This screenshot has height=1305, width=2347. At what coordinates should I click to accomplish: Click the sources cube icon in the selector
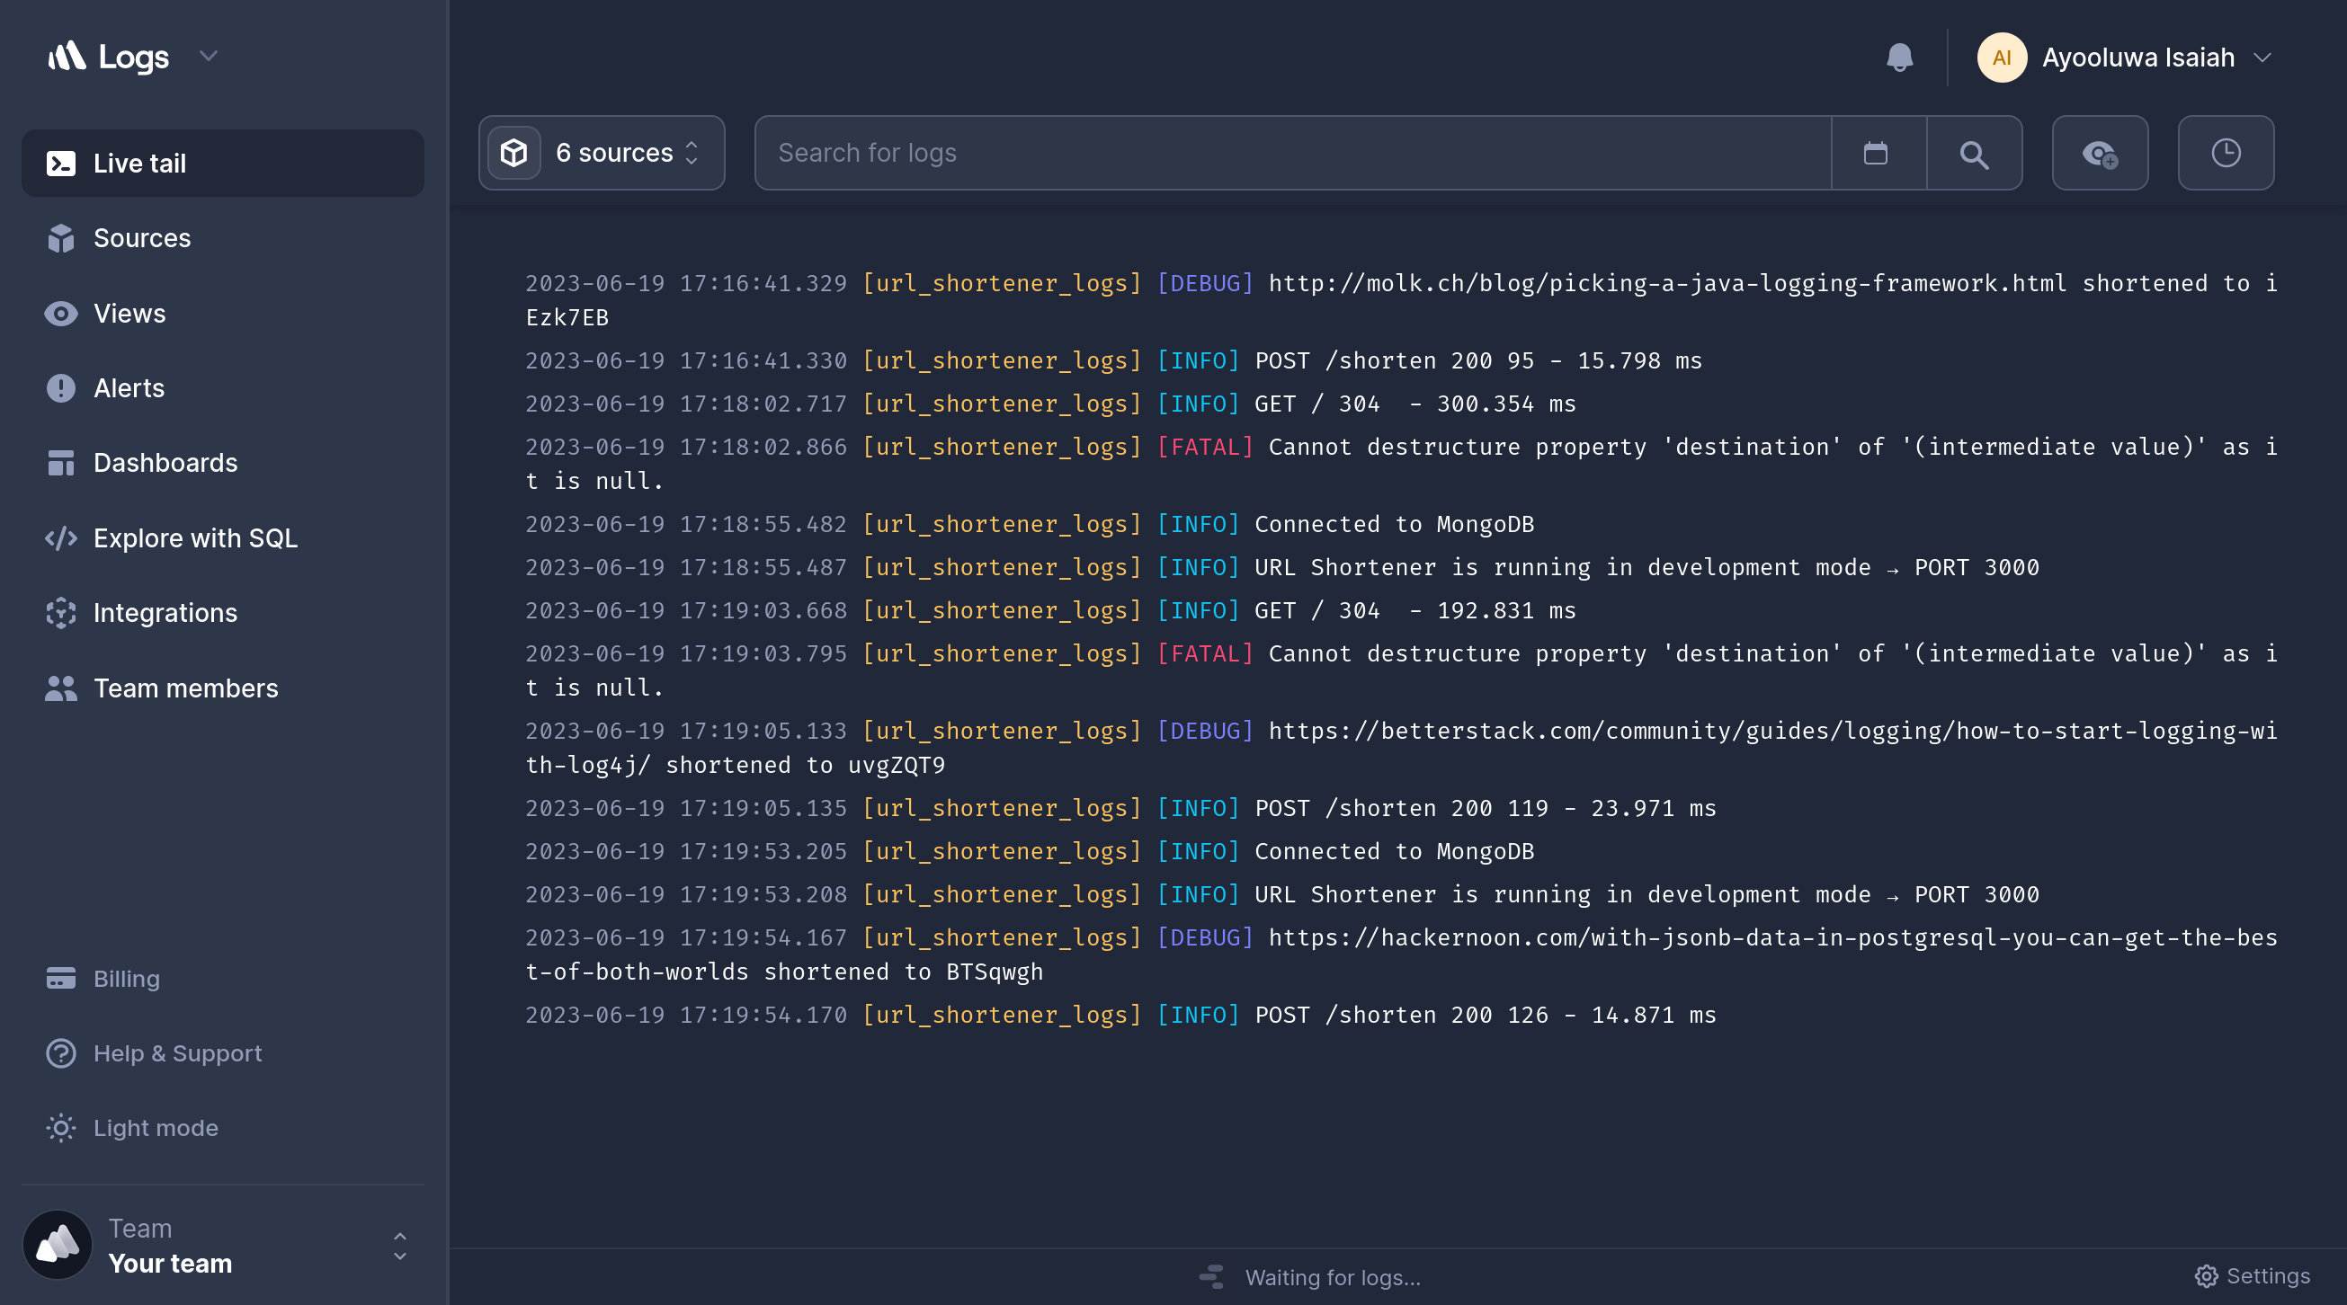(x=513, y=152)
